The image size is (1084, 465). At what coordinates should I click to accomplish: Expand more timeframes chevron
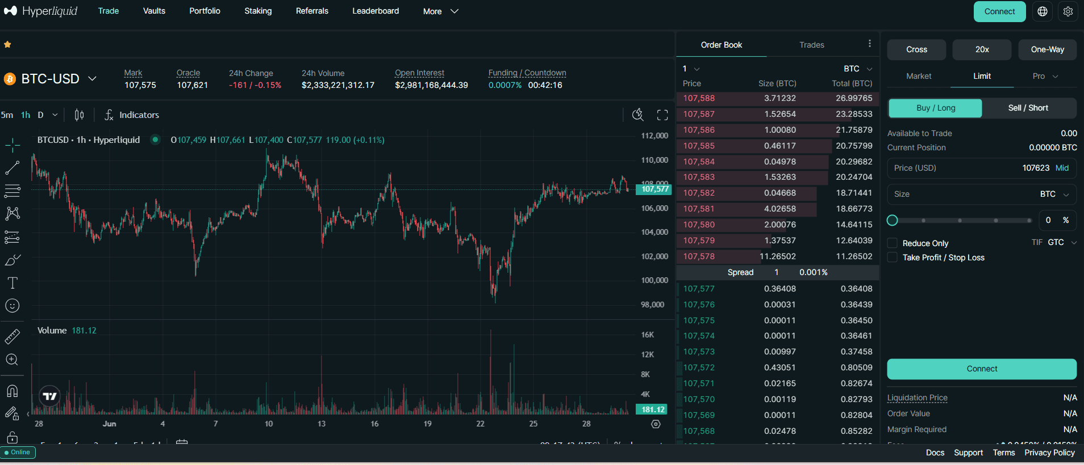(x=55, y=115)
